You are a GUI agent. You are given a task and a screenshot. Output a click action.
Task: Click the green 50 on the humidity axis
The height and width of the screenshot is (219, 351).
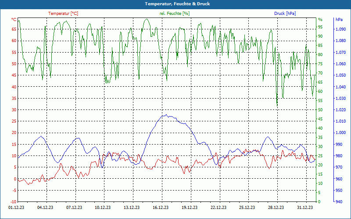(x=320, y=110)
